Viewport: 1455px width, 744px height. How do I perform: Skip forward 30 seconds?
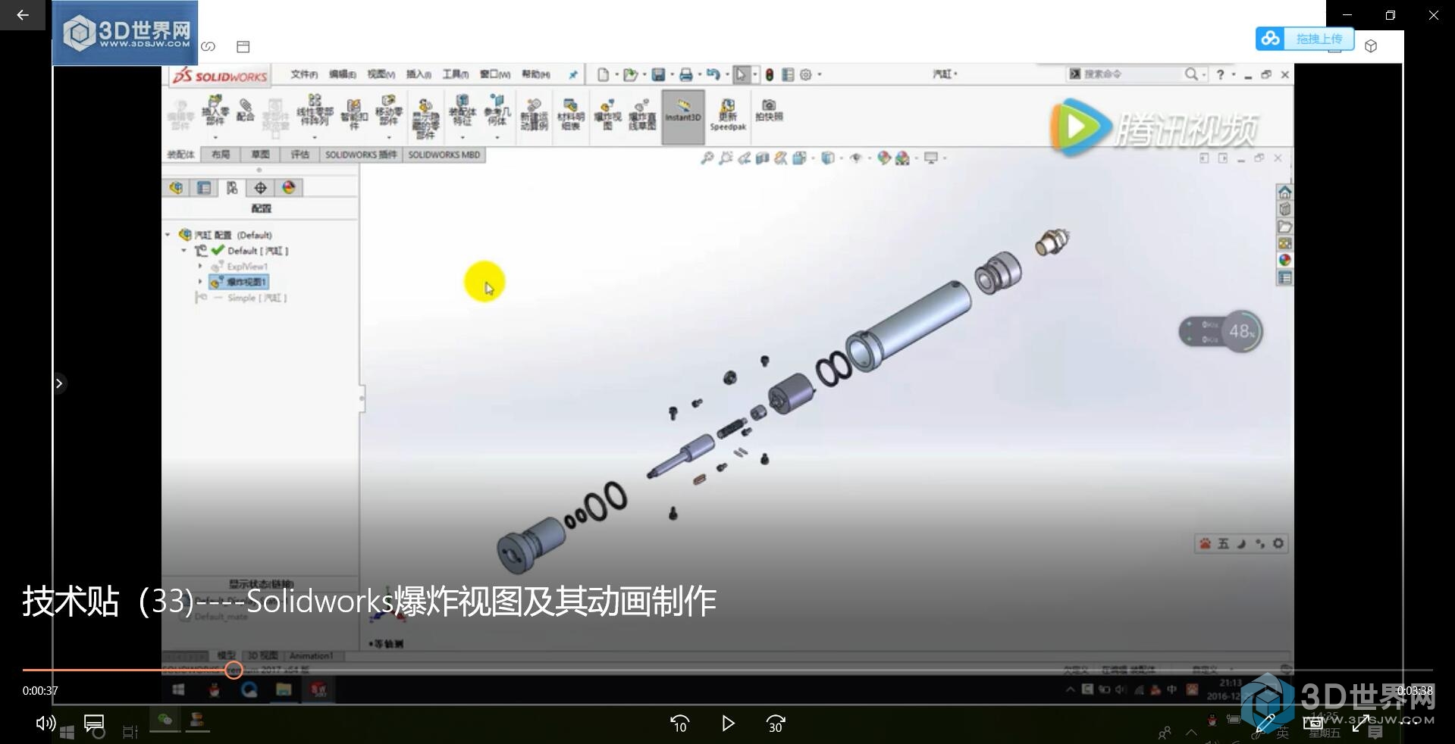[776, 724]
